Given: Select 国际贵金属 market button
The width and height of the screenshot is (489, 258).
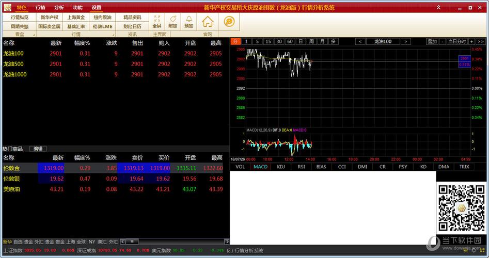Looking at the screenshot, I should pyautogui.click(x=49, y=26).
